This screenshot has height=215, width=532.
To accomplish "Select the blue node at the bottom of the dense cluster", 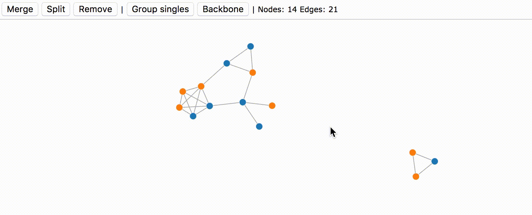I will (x=193, y=116).
